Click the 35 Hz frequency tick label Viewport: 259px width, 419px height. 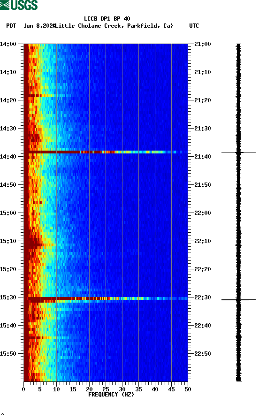[138, 389]
